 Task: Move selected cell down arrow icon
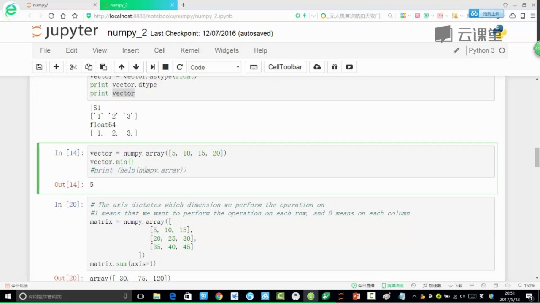pos(136,67)
